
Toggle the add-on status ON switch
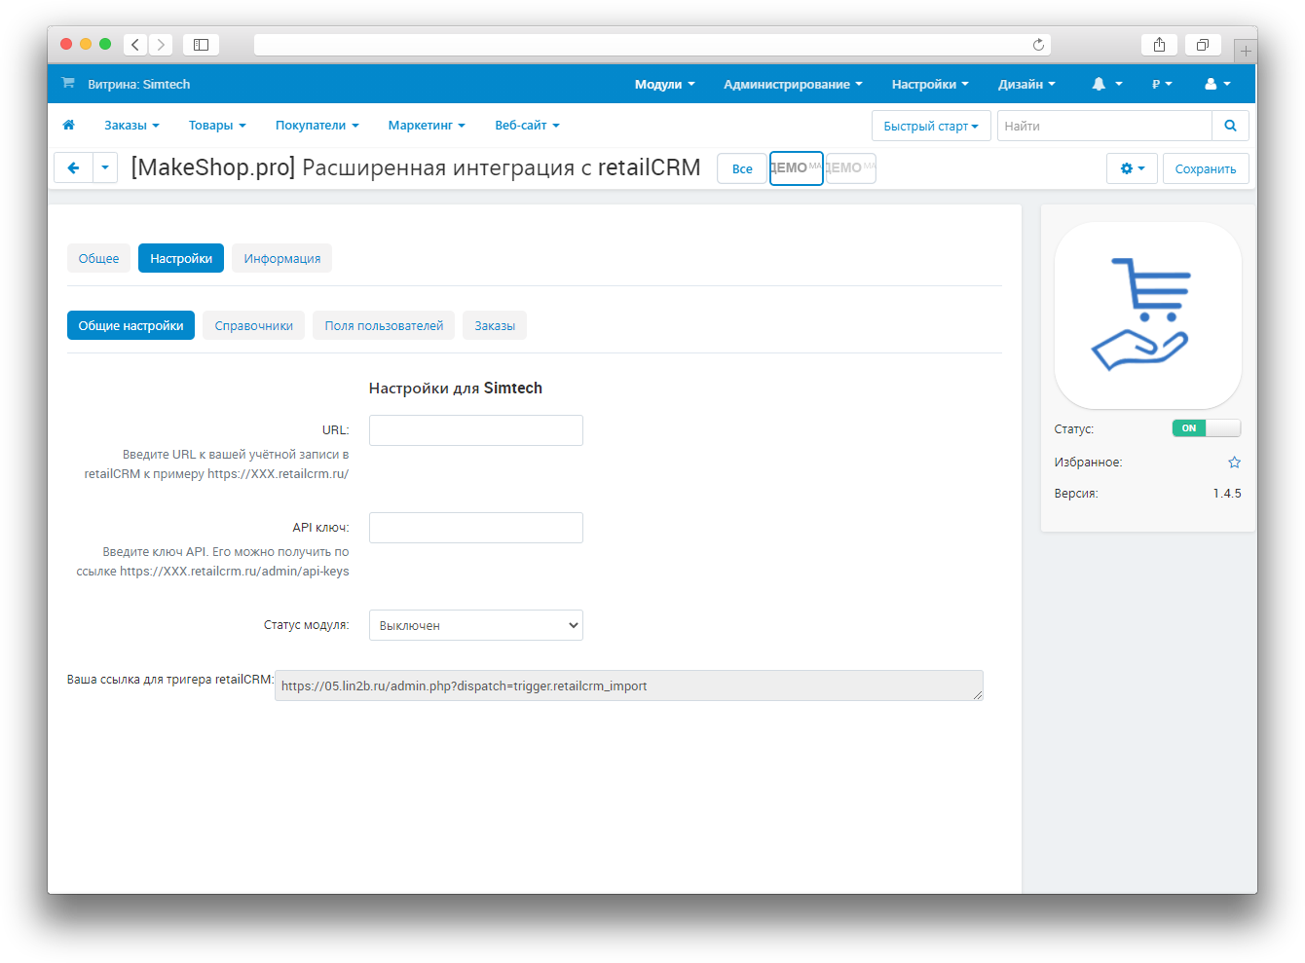coord(1206,428)
